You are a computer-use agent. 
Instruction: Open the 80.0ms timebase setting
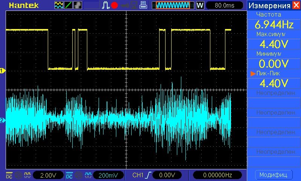pyautogui.click(x=224, y=5)
